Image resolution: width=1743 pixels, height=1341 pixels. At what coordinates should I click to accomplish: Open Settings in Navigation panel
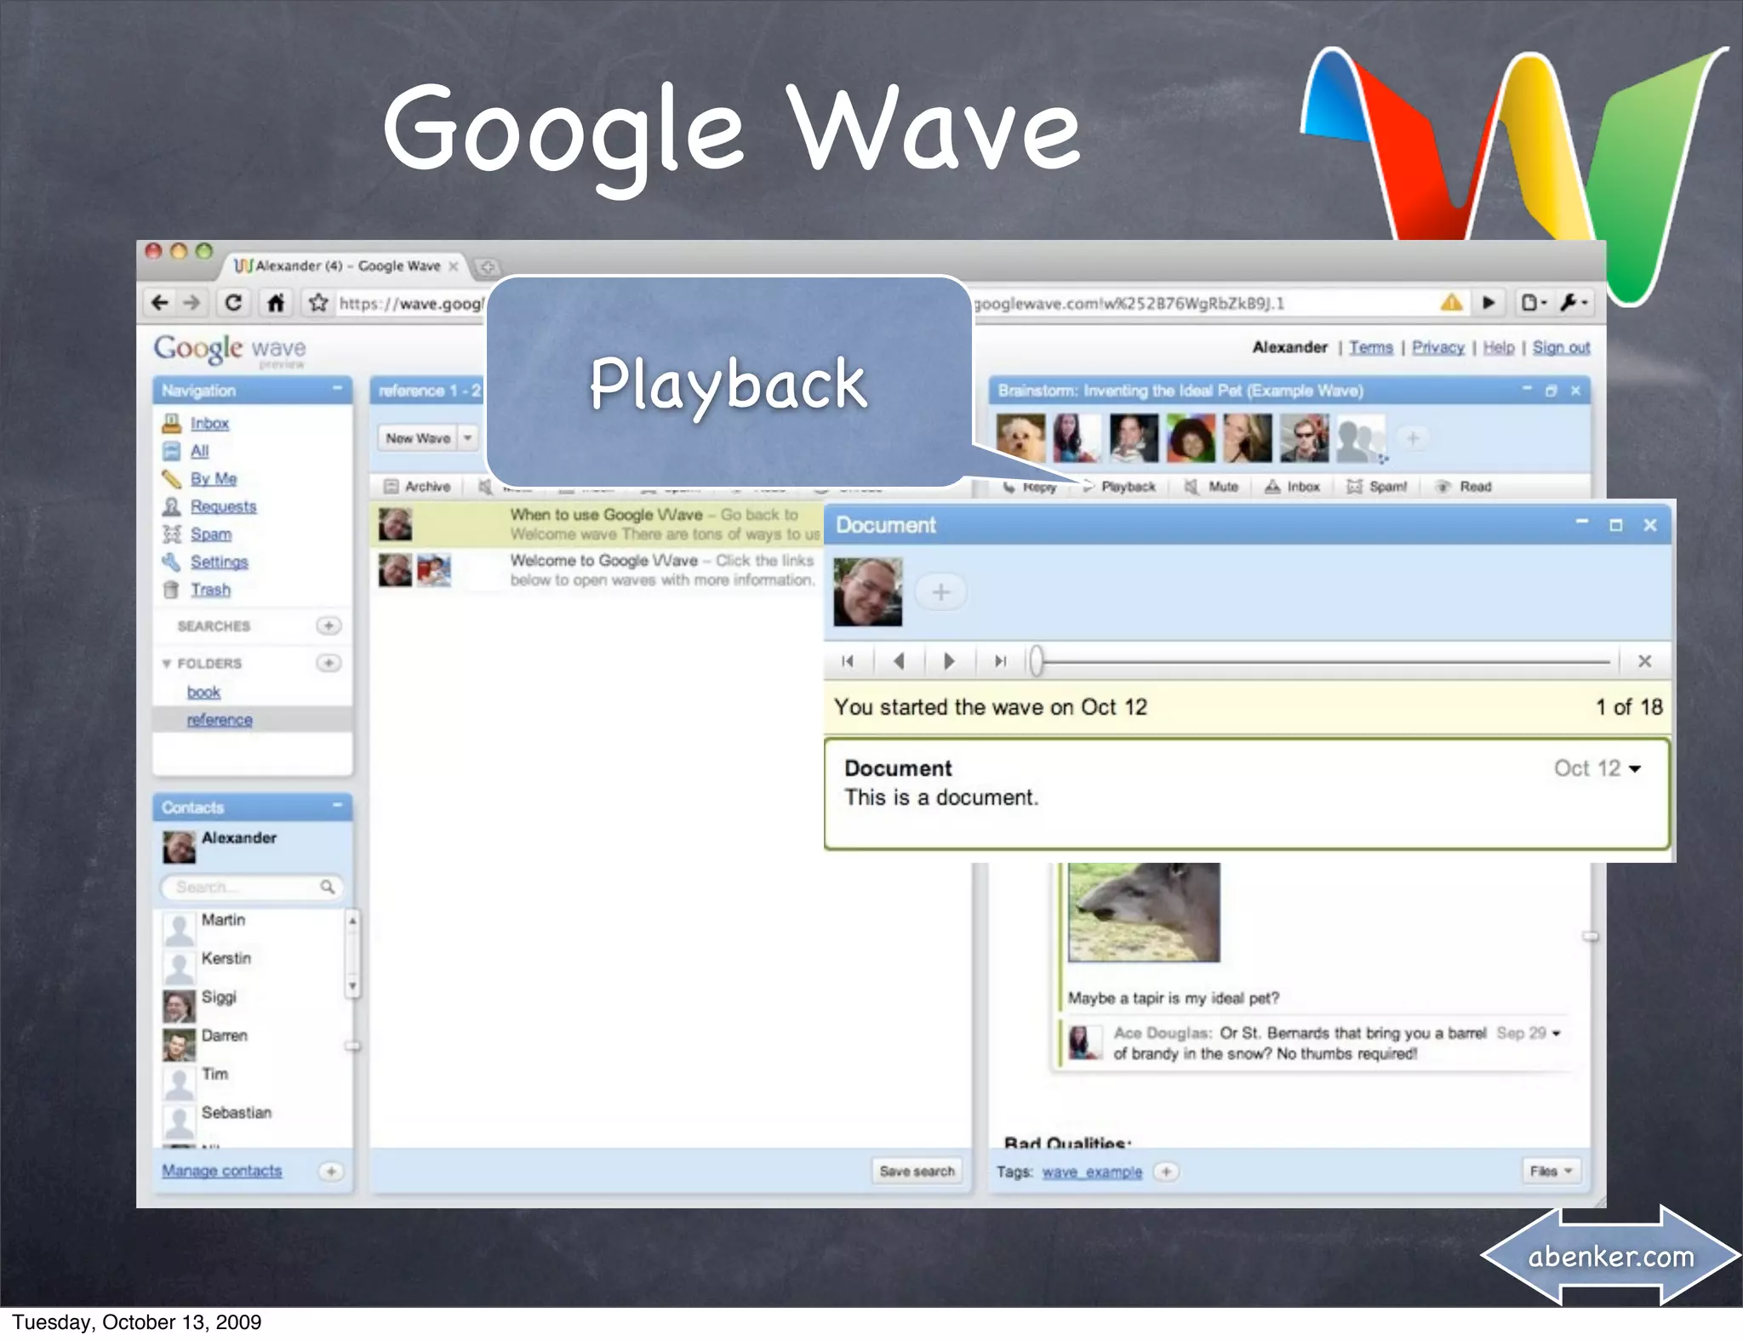pos(219,562)
